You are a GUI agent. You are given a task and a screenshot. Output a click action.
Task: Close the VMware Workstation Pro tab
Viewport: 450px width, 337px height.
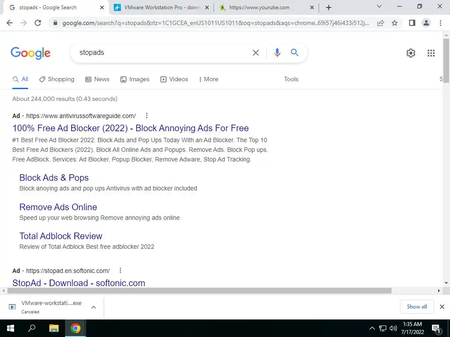[x=207, y=7]
